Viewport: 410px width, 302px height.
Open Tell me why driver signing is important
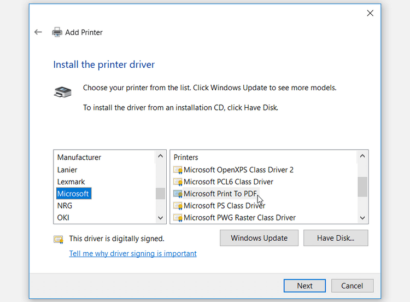point(133,254)
